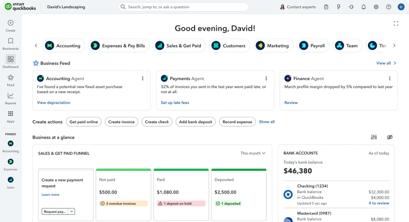Click the Review link in Finance Agent

[291, 103]
